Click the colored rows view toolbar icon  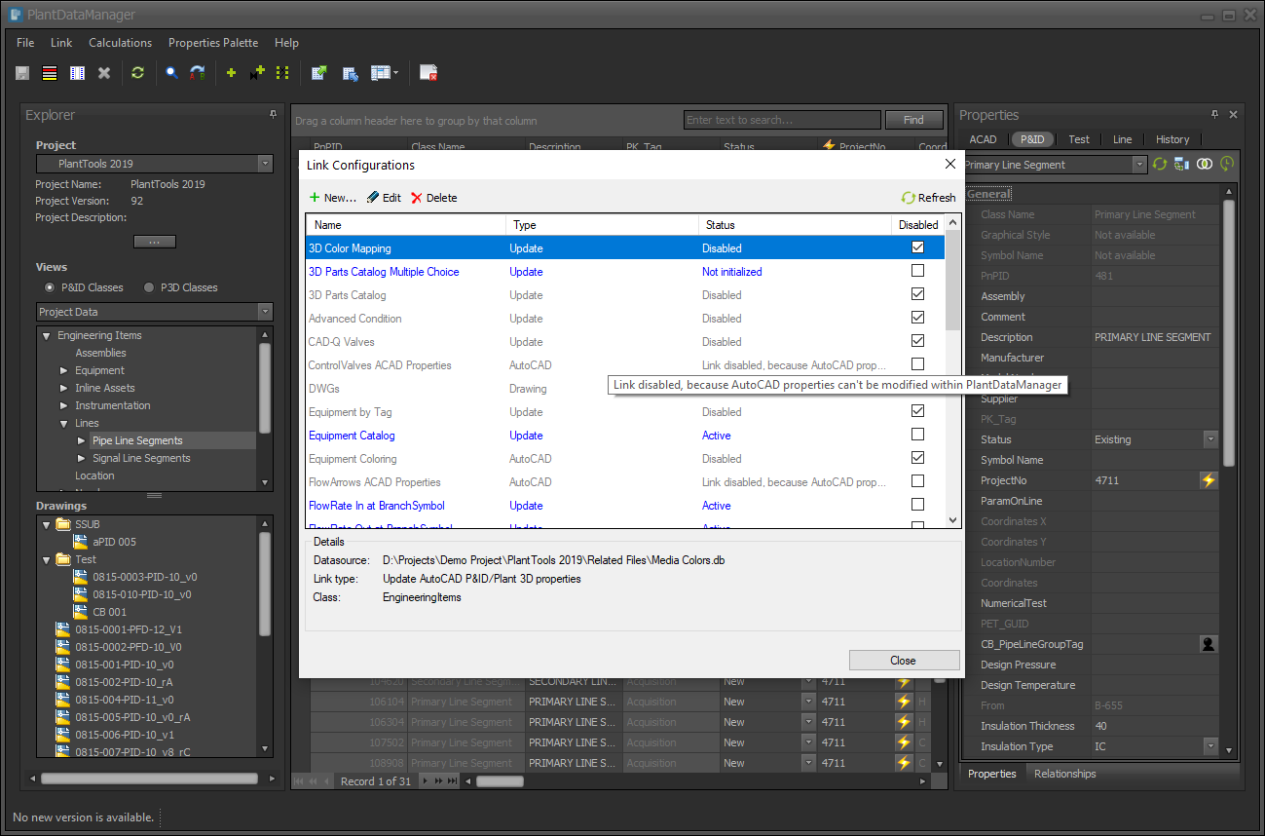(50, 73)
